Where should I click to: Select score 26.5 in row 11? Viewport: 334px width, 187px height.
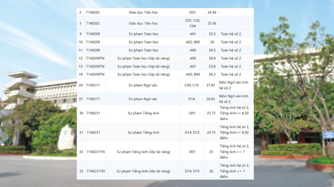click(212, 50)
